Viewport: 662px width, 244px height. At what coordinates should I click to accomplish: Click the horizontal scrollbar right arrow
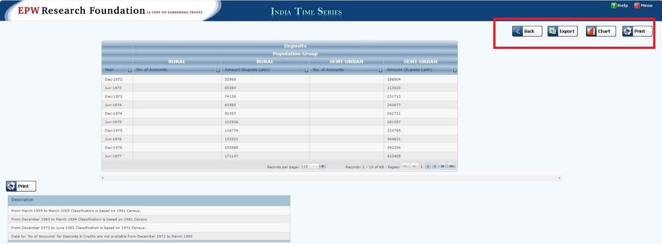pyautogui.click(x=559, y=178)
